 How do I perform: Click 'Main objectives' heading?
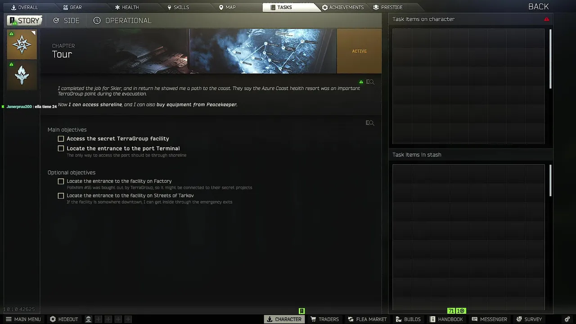coord(67,130)
